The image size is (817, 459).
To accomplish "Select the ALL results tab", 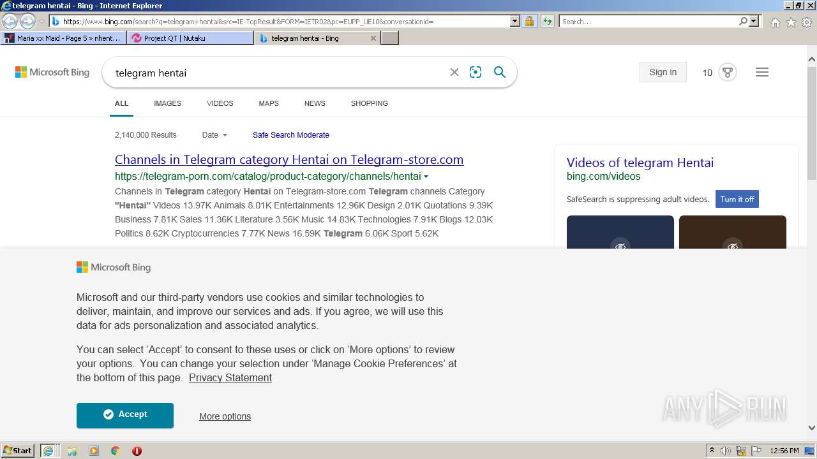I will coord(121,103).
